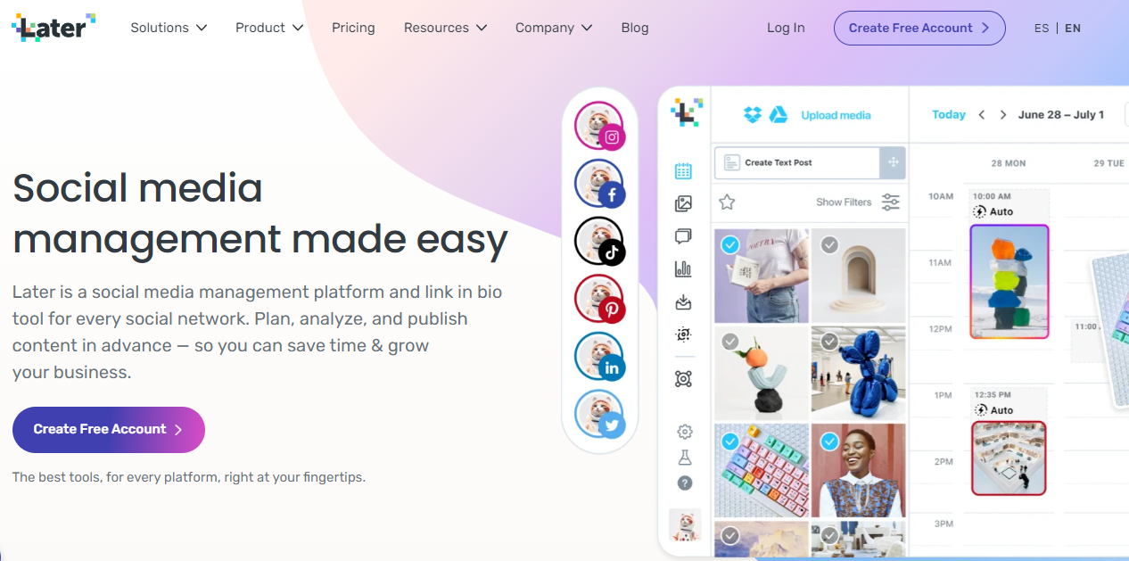Image resolution: width=1129 pixels, height=561 pixels.
Task: Select the Instagram profile avatar icon
Action: (x=599, y=126)
